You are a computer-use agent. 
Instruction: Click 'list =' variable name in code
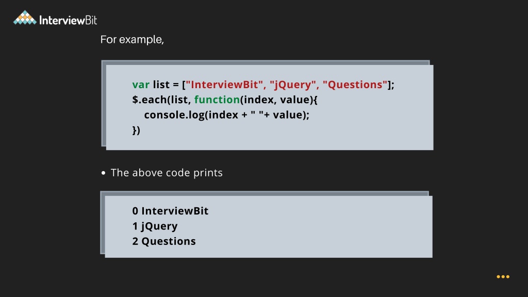tap(166, 85)
